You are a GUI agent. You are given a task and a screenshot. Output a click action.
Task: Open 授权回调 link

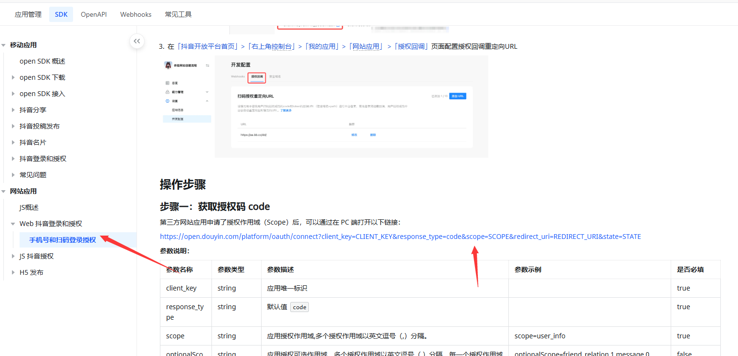(411, 46)
